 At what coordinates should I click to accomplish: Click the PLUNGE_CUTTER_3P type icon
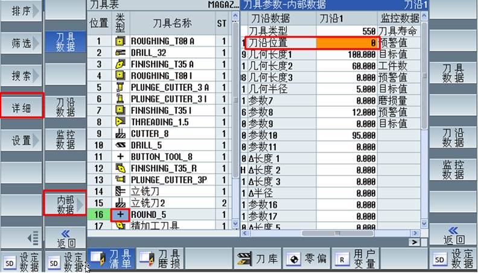(121, 180)
